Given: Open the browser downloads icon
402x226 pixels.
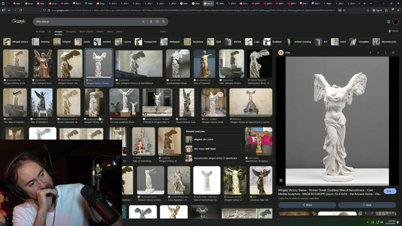Looking at the screenshot, I should pos(368,10).
